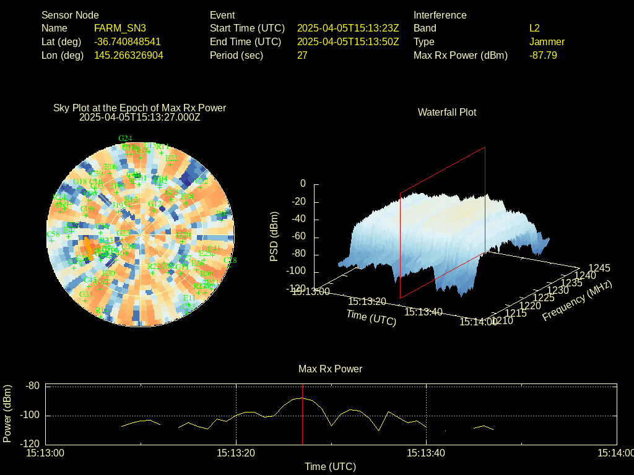Click the orange jammer direction blob
The width and height of the screenshot is (634, 475).
(89, 248)
